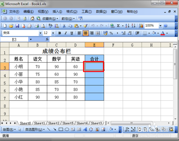Screen dimensions: 179x141
Task: Open the 格式(O) menu
Action: [72, 11]
